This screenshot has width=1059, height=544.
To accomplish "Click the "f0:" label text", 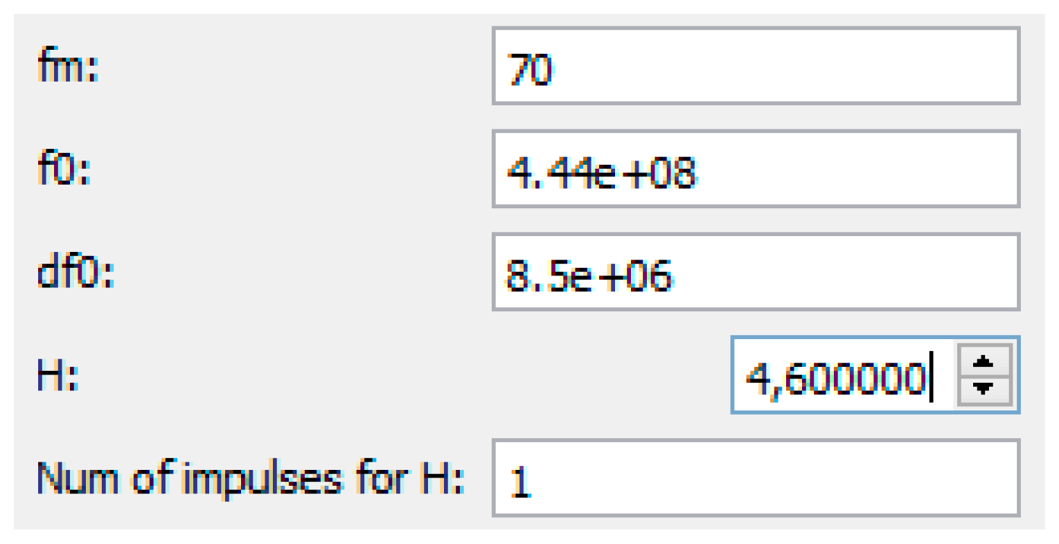I will click(64, 170).
